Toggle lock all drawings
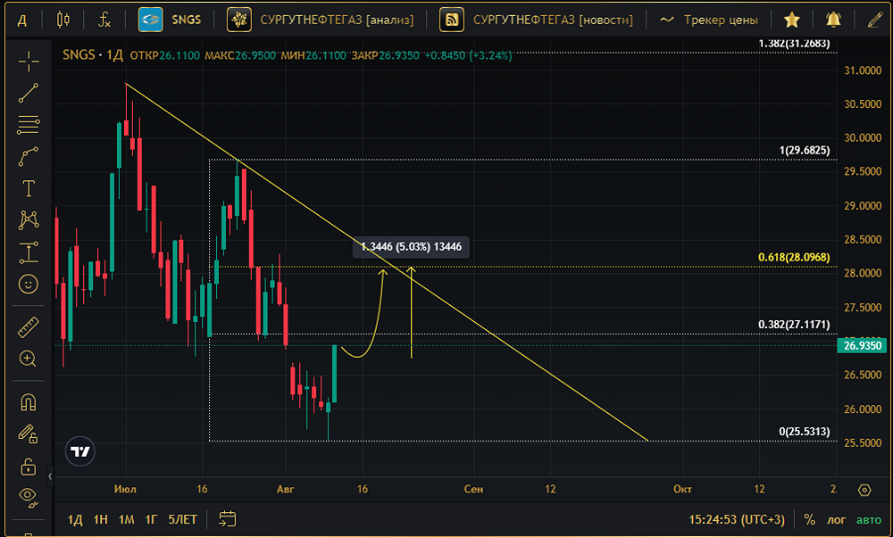 [x=28, y=467]
